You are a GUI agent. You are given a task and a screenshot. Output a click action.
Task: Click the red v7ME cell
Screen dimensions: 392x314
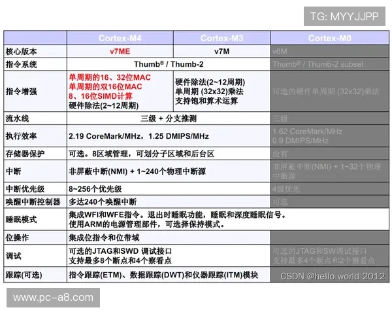coord(120,51)
